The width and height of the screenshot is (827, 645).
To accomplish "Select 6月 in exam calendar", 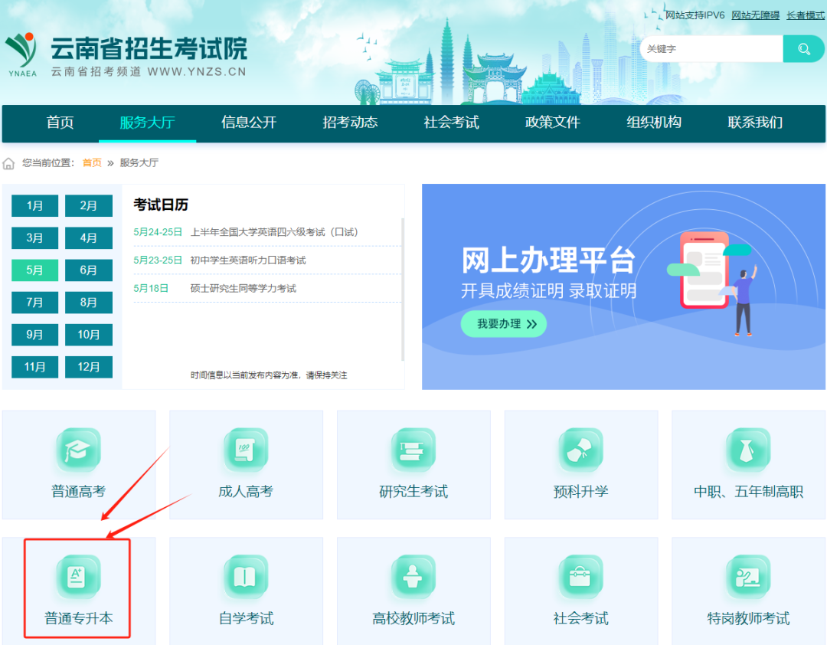I will pyautogui.click(x=89, y=270).
